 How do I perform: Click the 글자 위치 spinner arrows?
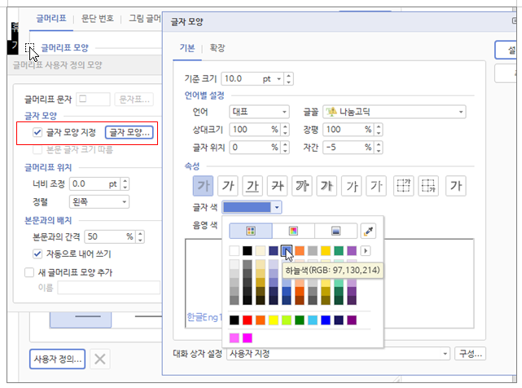(x=285, y=148)
